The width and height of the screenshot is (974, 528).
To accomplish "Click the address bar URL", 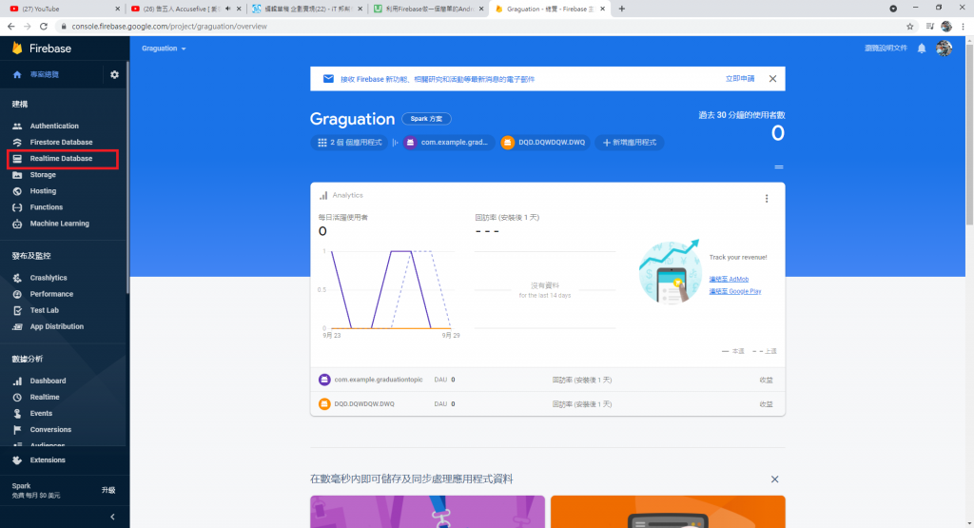I will pyautogui.click(x=169, y=26).
